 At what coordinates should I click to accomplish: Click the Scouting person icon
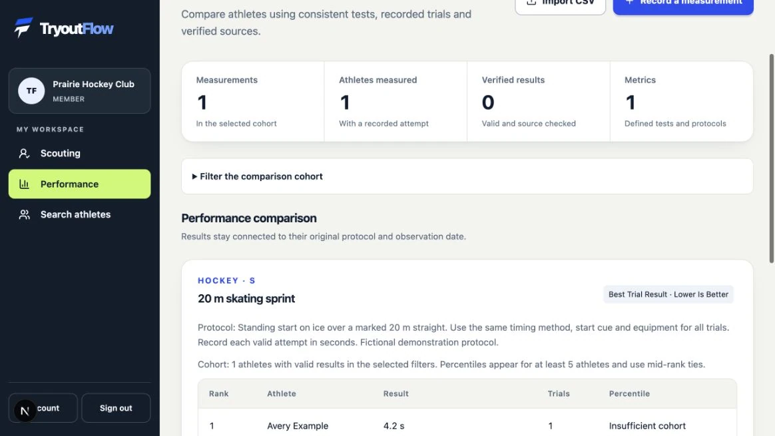[24, 153]
